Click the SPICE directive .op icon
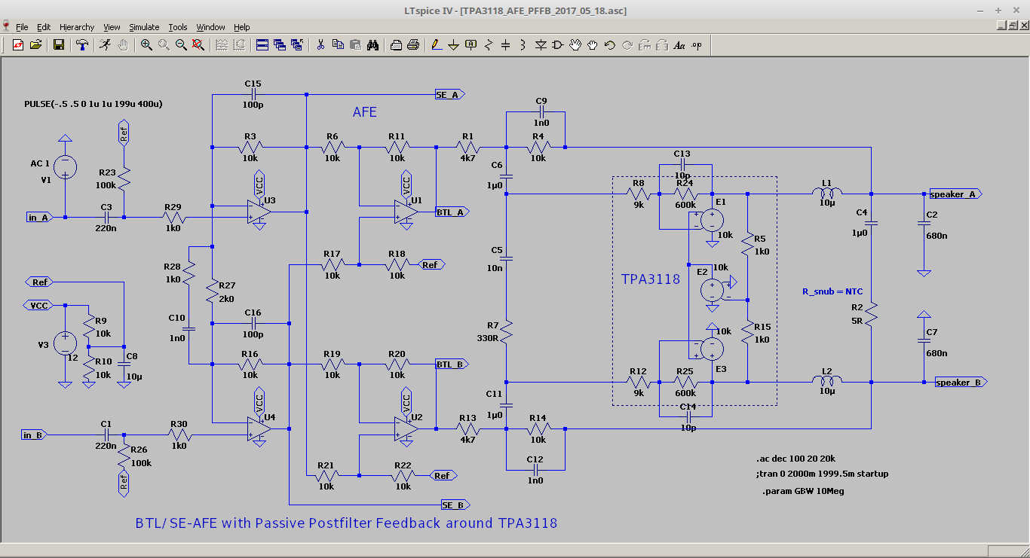The width and height of the screenshot is (1030, 558). 697,45
